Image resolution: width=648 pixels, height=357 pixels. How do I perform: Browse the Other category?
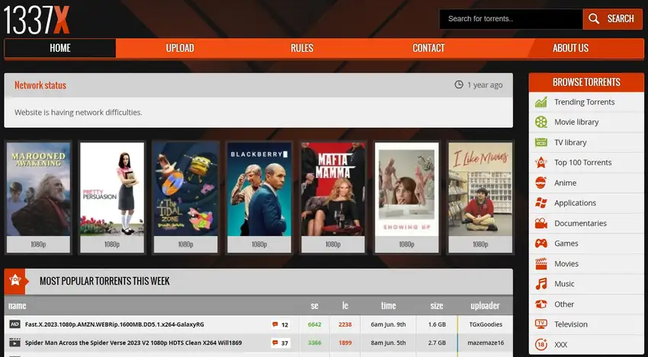click(x=564, y=304)
